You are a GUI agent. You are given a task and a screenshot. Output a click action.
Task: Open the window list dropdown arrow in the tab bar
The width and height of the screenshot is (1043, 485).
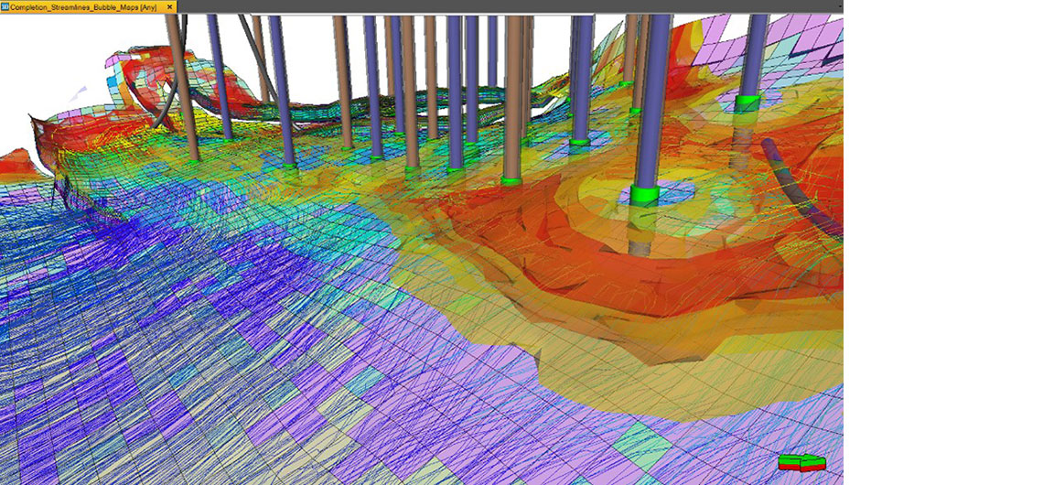coord(840,6)
